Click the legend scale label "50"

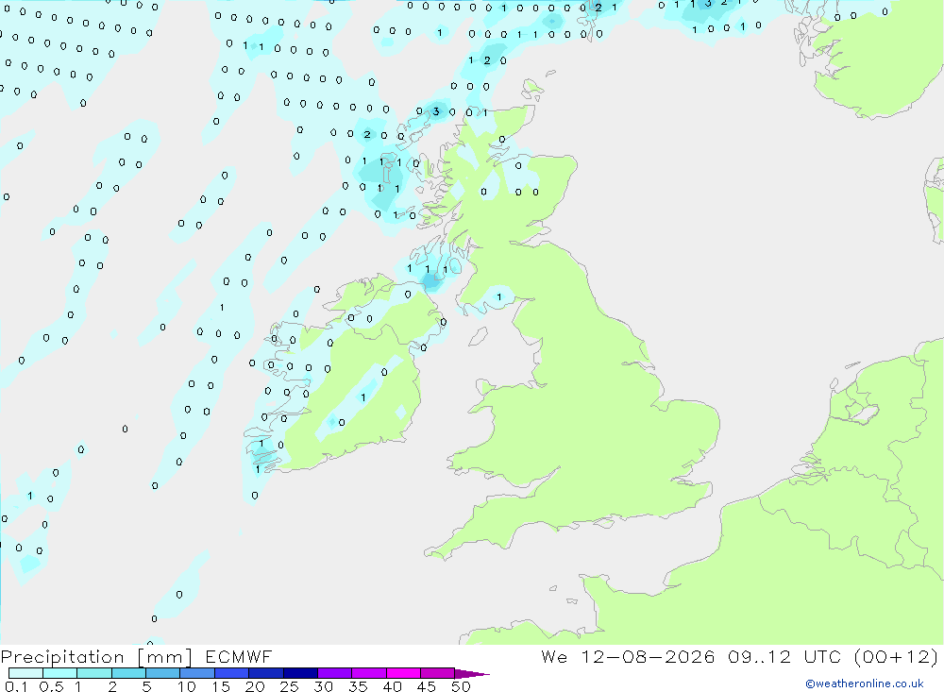(x=461, y=686)
